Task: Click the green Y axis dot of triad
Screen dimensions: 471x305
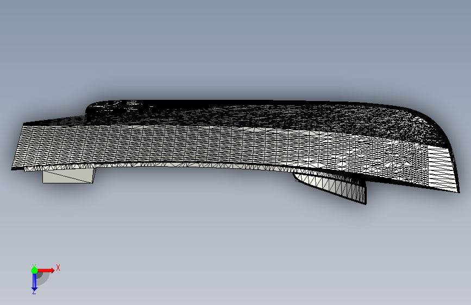Action: [x=34, y=270]
